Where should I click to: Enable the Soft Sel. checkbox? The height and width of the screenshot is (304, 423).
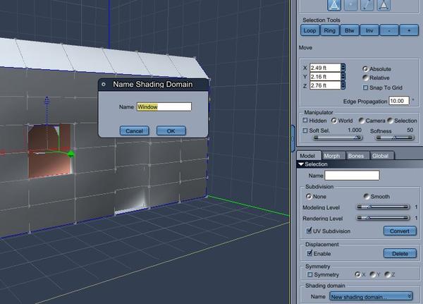pyautogui.click(x=305, y=130)
